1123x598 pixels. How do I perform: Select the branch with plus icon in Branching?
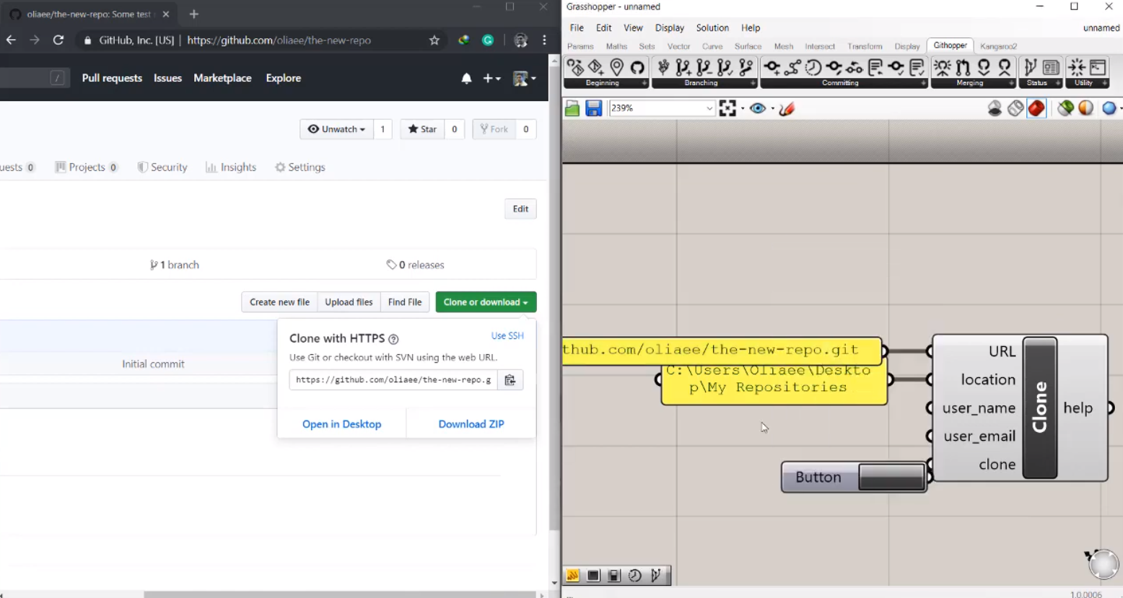click(683, 68)
